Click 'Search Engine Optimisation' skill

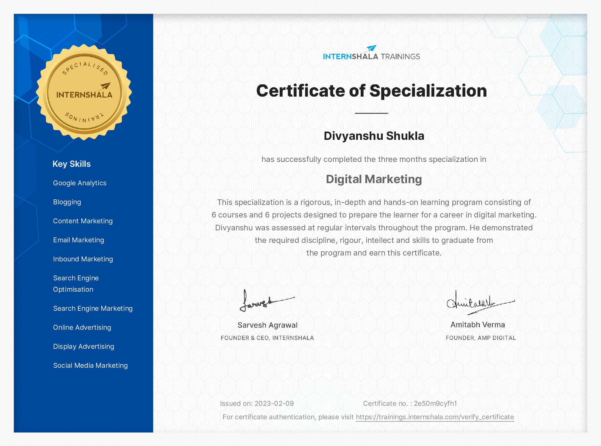pyautogui.click(x=76, y=284)
